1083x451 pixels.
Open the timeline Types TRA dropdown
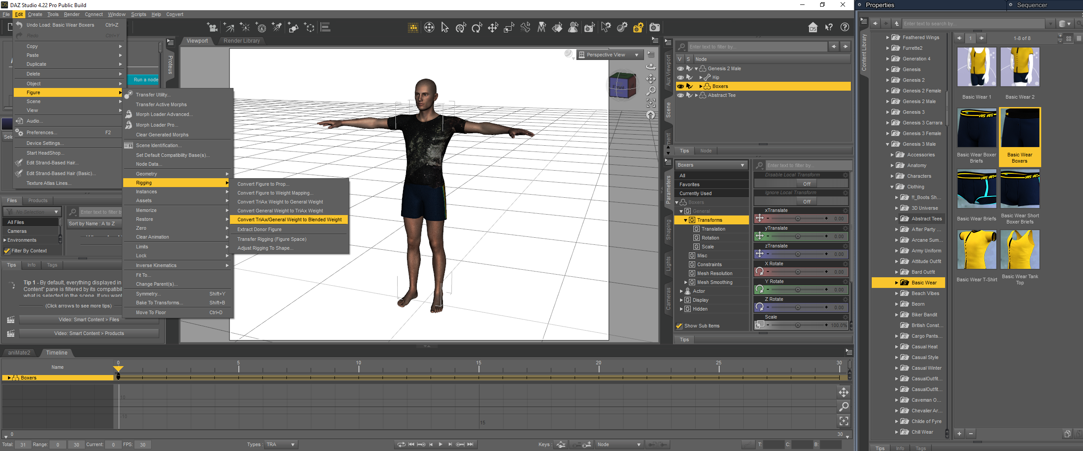click(x=281, y=444)
